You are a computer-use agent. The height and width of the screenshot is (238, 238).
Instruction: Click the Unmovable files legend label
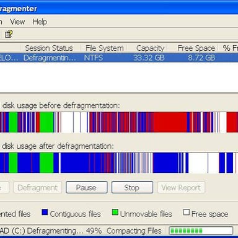coord(146,214)
